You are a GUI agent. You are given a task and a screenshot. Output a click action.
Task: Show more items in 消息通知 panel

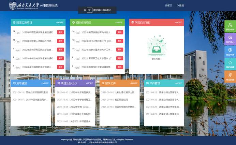[x=45, y=83]
